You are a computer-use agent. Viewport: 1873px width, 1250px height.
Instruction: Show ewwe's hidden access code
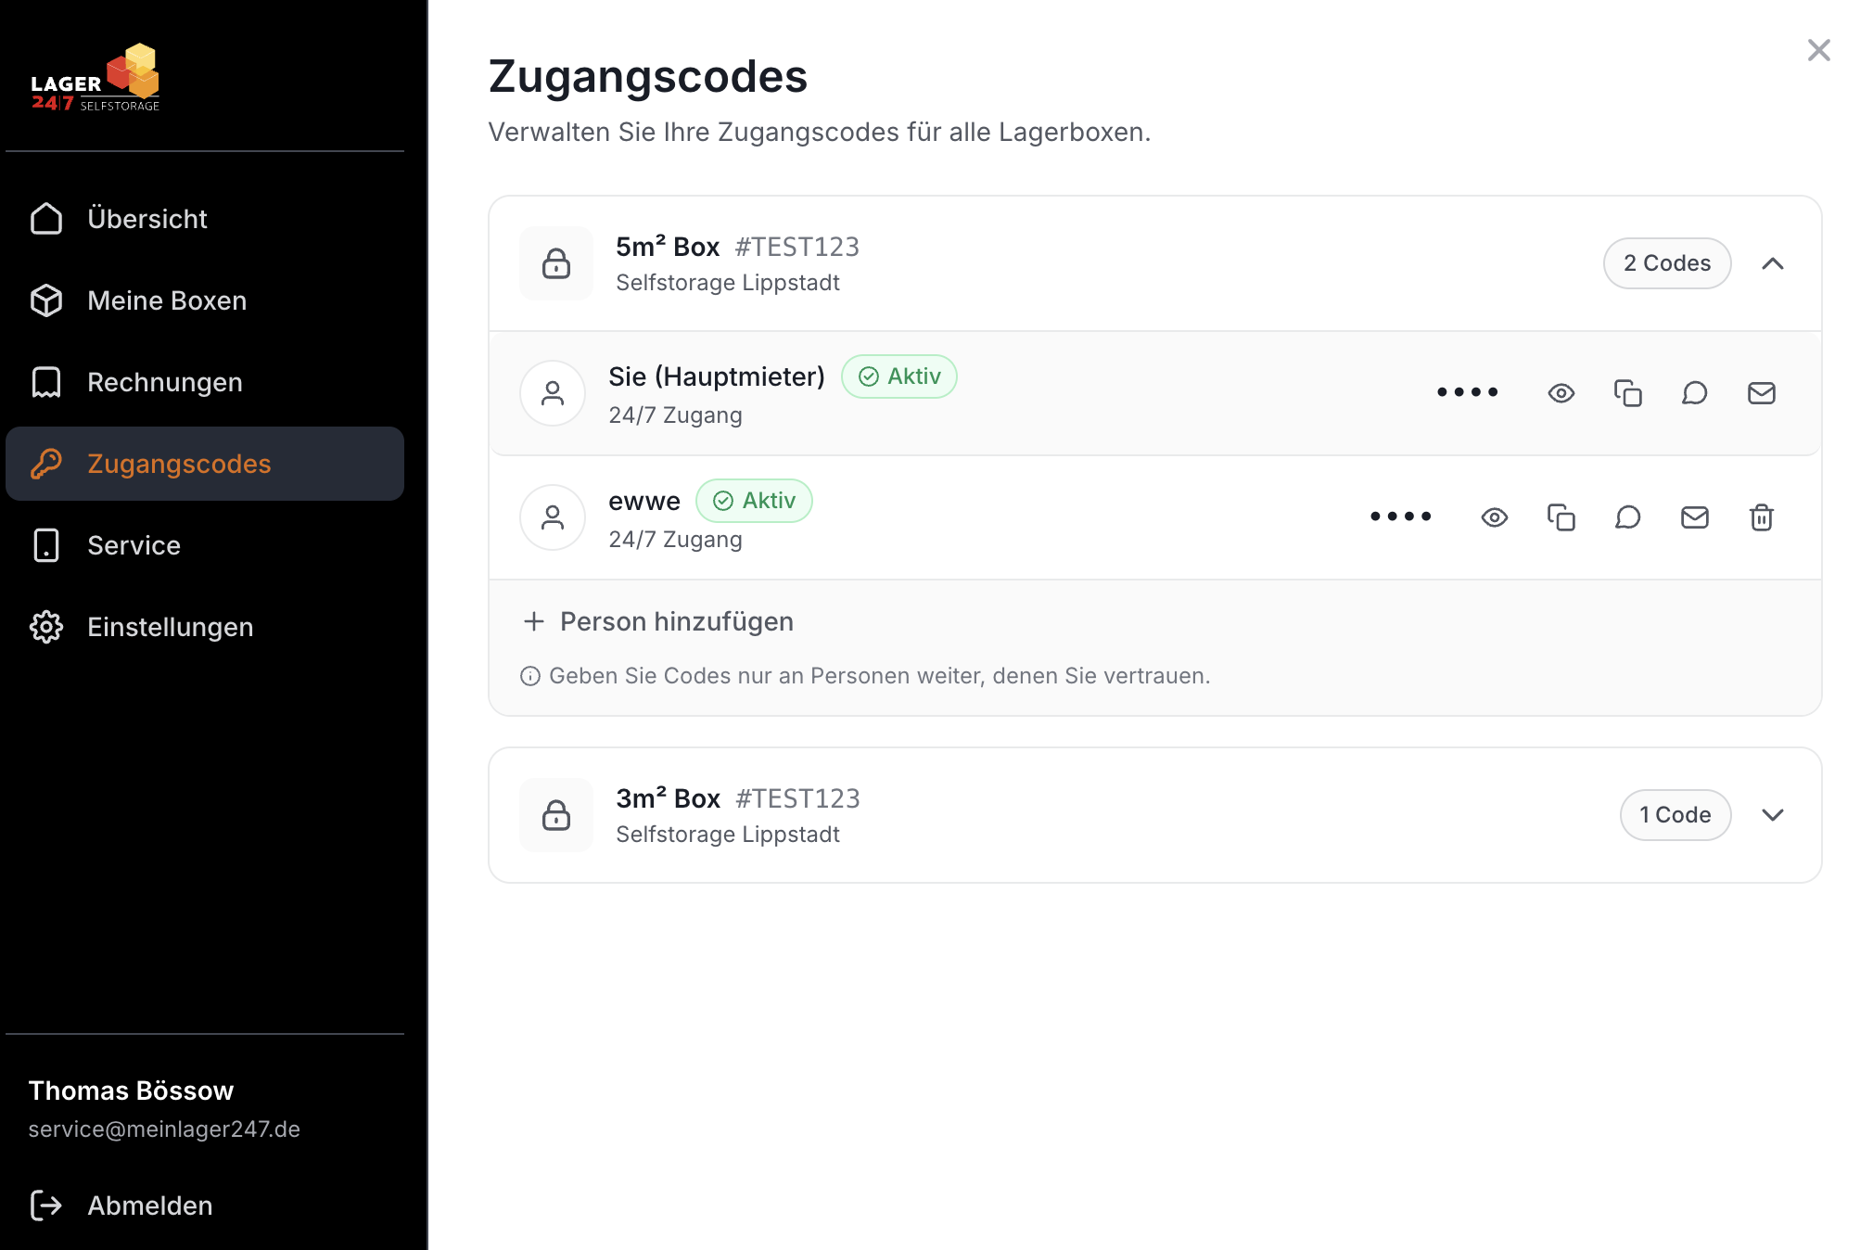pyautogui.click(x=1495, y=517)
